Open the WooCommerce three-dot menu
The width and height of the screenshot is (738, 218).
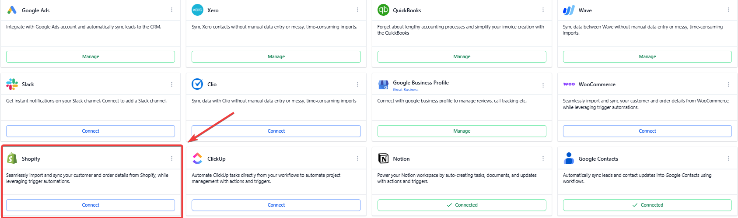click(x=728, y=84)
